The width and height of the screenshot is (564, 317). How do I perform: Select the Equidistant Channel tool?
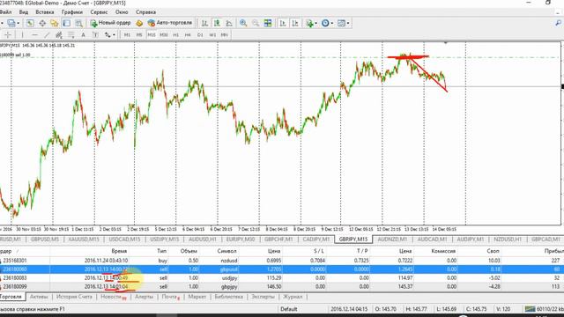[59, 35]
